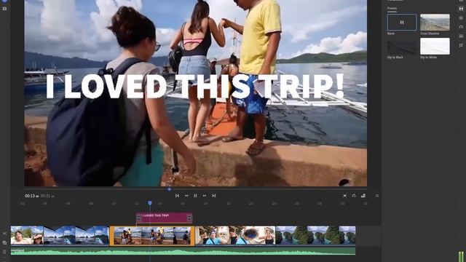Select the group selfie video clip
The image size is (466, 262).
click(x=235, y=235)
